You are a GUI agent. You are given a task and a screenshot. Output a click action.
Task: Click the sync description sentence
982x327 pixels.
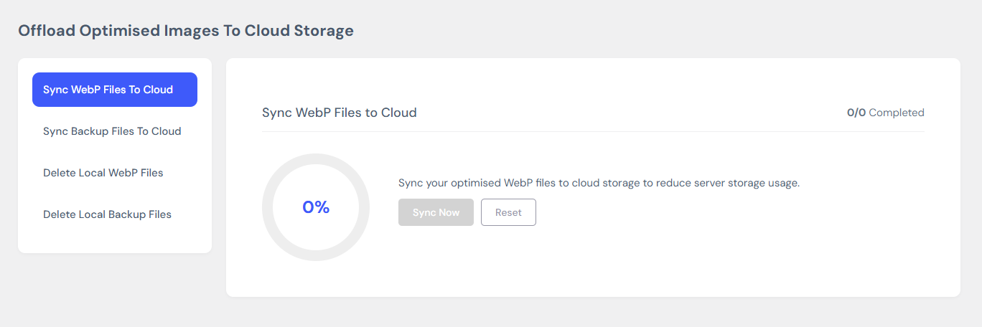point(599,183)
